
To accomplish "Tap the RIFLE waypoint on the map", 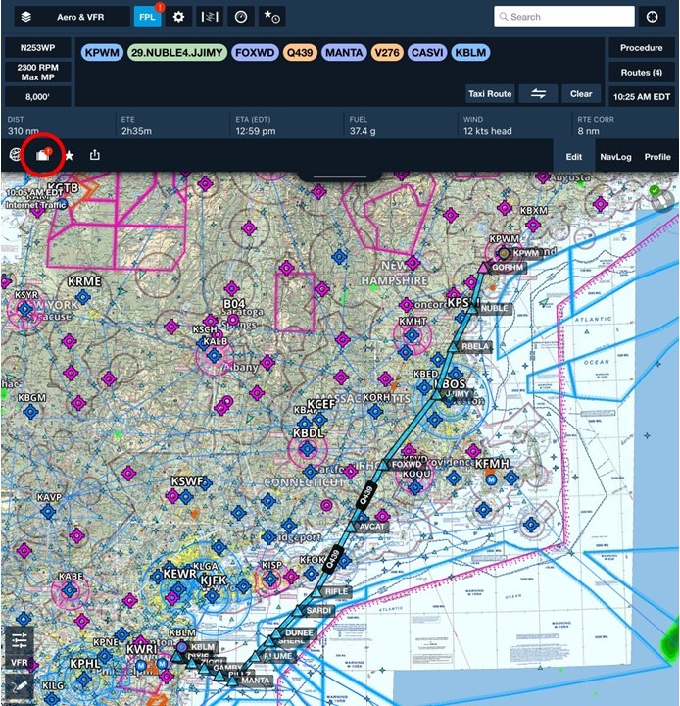I will pos(316,592).
